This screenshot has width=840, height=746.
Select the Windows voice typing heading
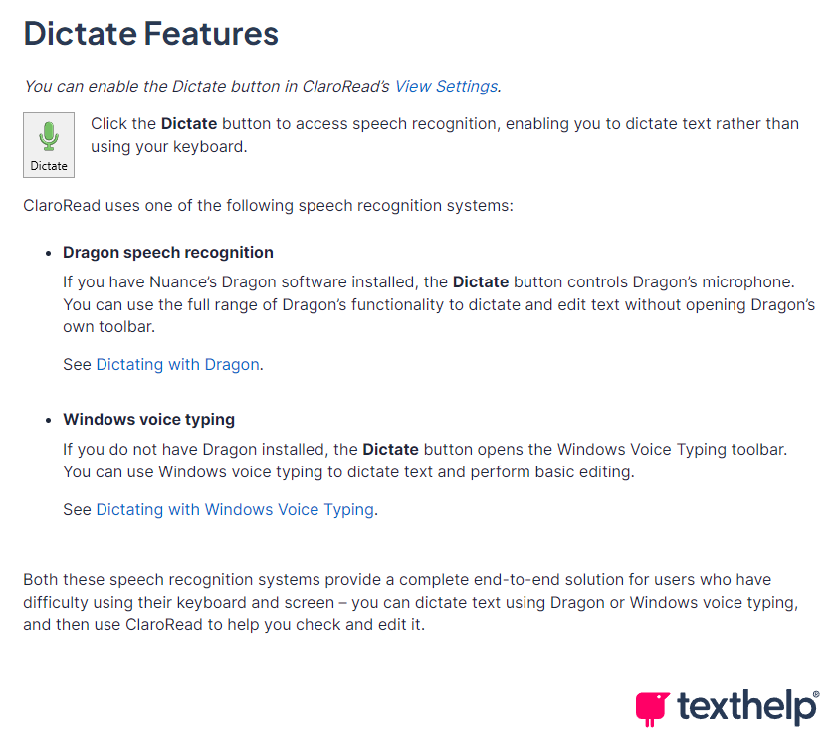pyautogui.click(x=149, y=419)
